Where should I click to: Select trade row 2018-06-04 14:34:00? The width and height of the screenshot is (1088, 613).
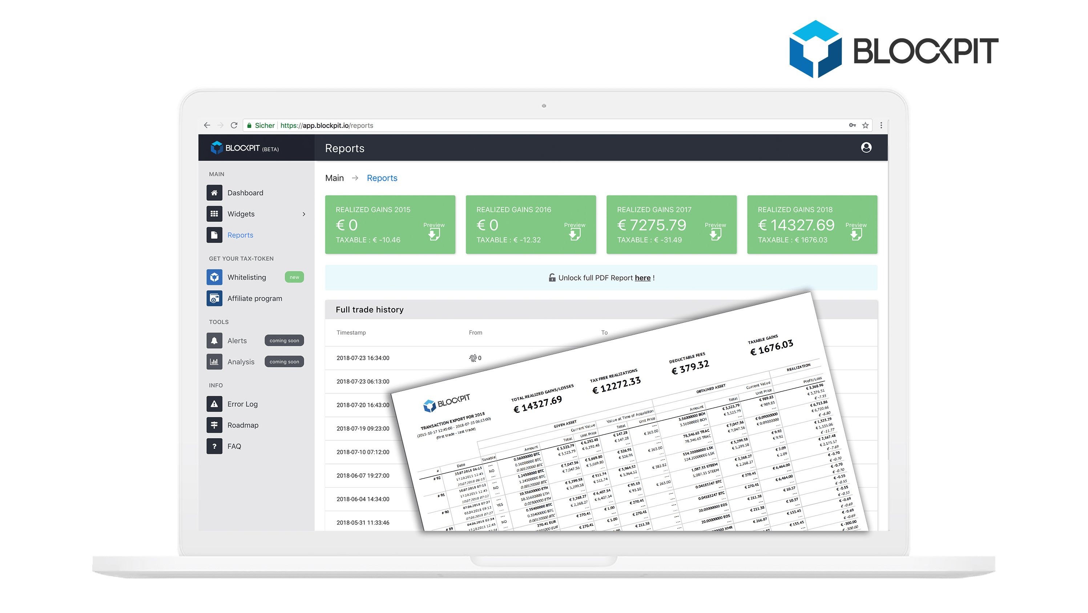(363, 499)
